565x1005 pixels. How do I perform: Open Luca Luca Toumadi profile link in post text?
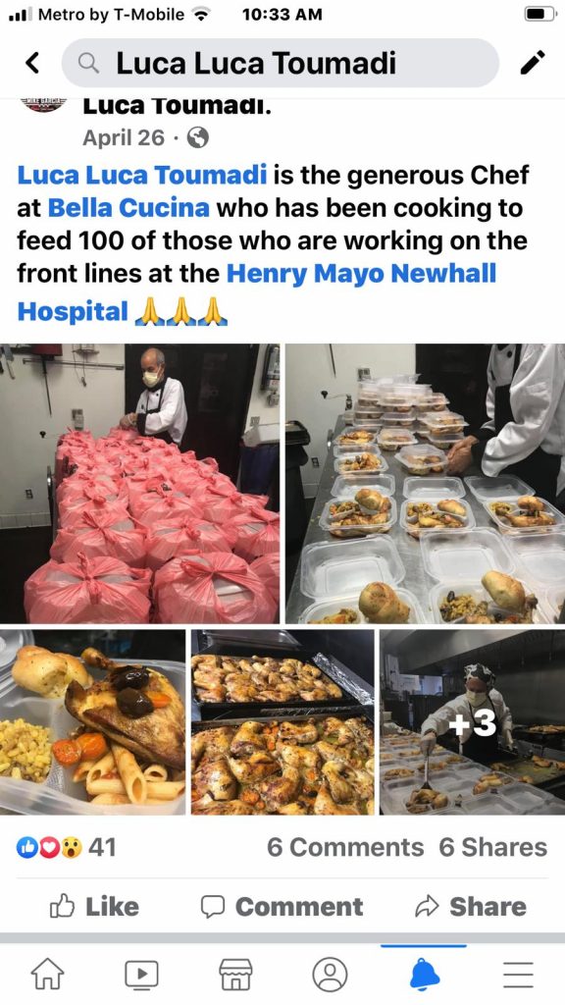pyautogui.click(x=141, y=175)
